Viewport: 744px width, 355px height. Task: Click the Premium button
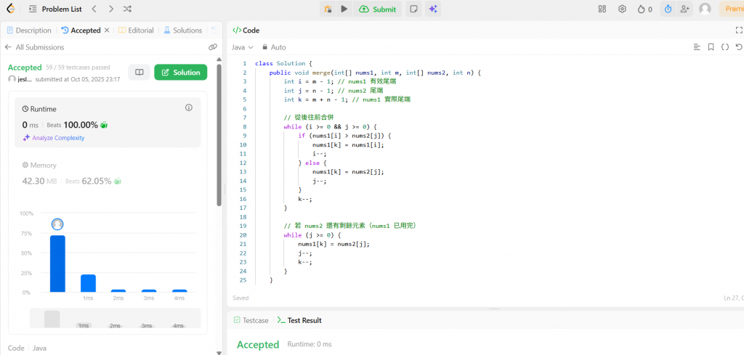coord(732,9)
